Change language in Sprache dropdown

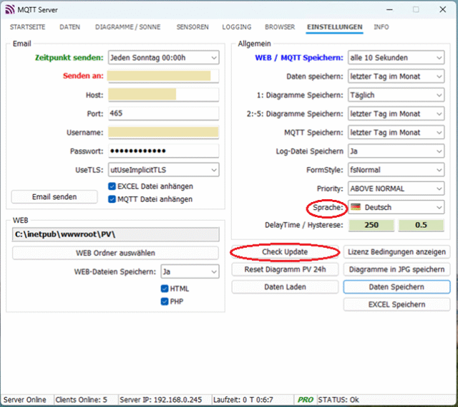click(x=396, y=207)
